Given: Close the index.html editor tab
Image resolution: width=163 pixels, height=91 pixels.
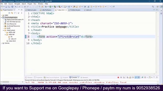Looking at the screenshot, I should point(66,10).
